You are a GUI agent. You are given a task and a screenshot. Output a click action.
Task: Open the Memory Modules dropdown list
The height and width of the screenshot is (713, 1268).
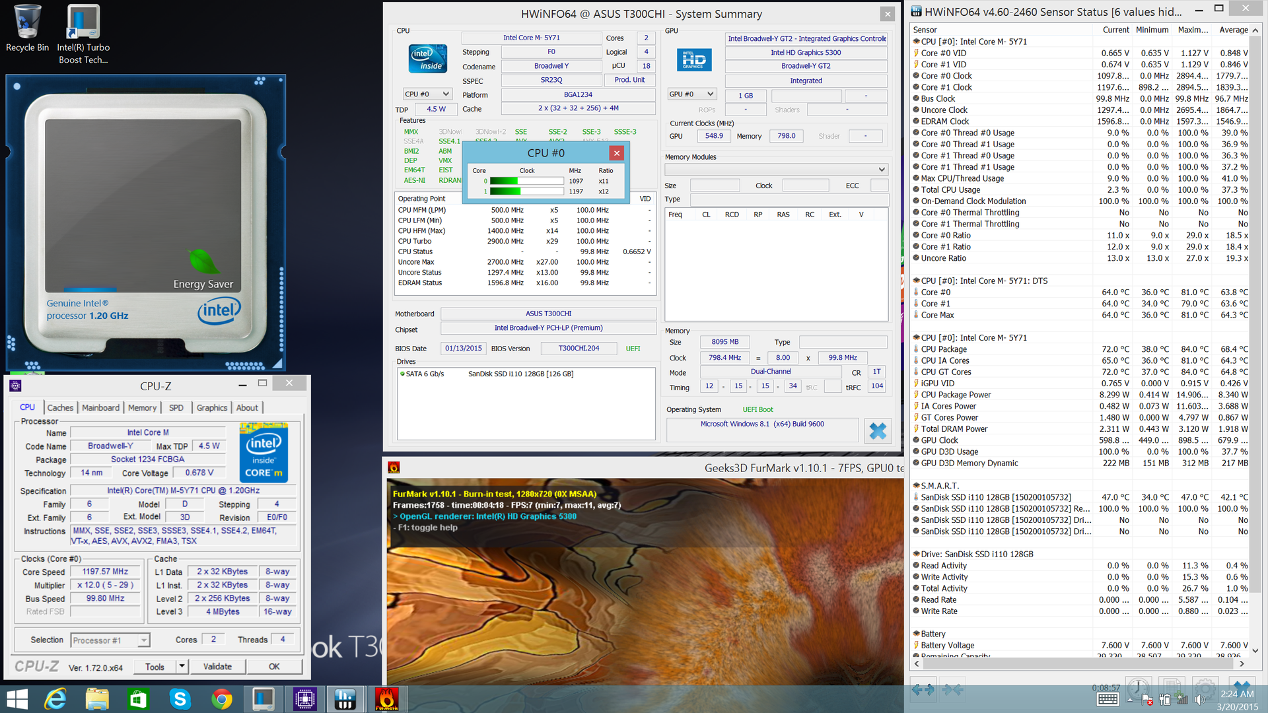click(881, 170)
